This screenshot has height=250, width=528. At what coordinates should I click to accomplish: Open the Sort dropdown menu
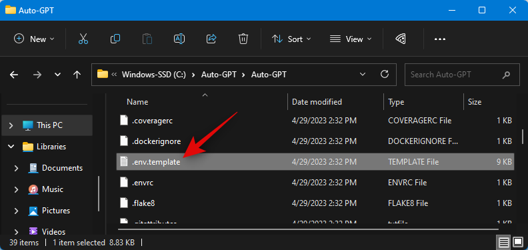(x=291, y=39)
